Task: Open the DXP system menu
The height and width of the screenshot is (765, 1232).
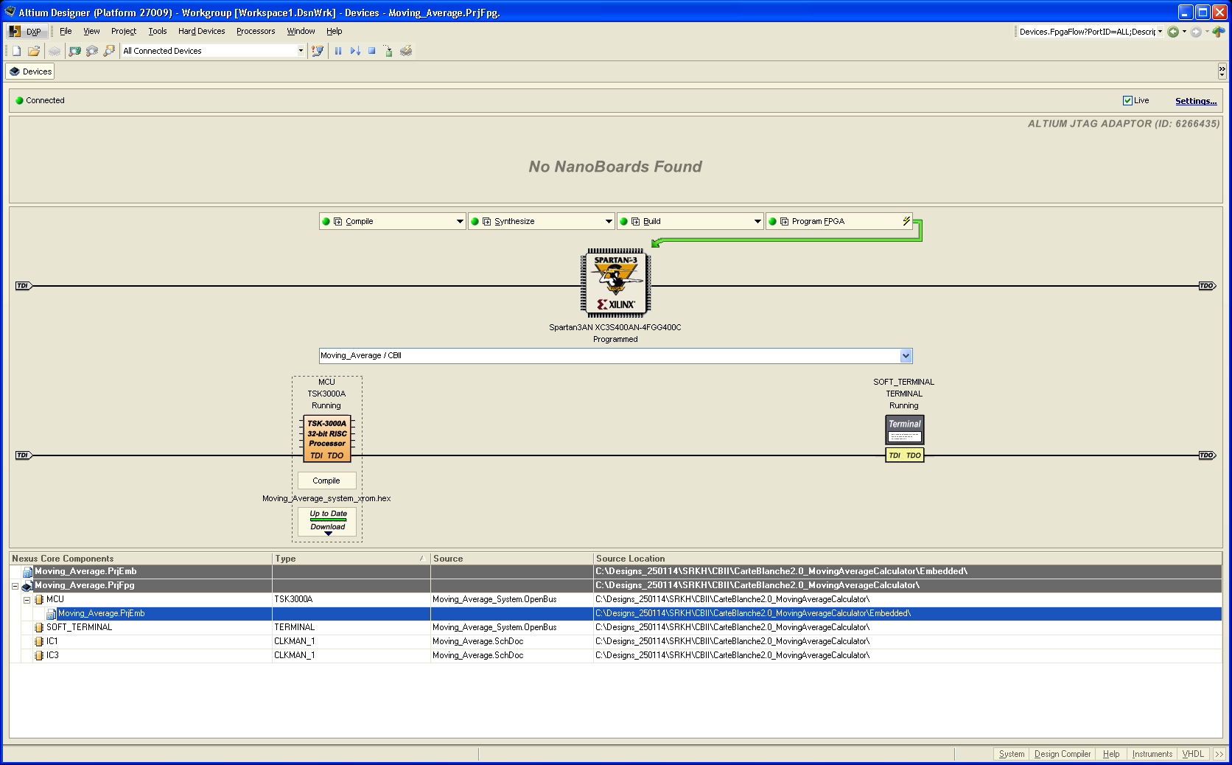Action: pyautogui.click(x=26, y=31)
